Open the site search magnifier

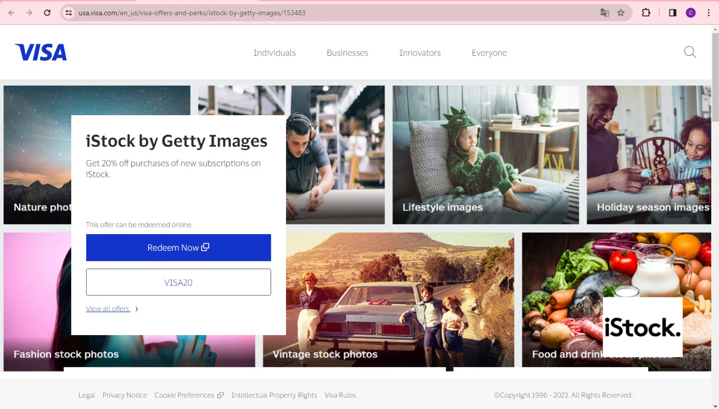690,52
